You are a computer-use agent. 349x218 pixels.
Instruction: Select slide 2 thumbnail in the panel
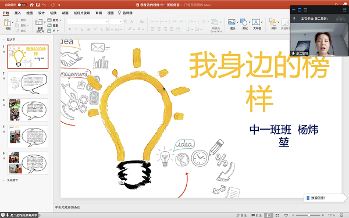(28, 83)
